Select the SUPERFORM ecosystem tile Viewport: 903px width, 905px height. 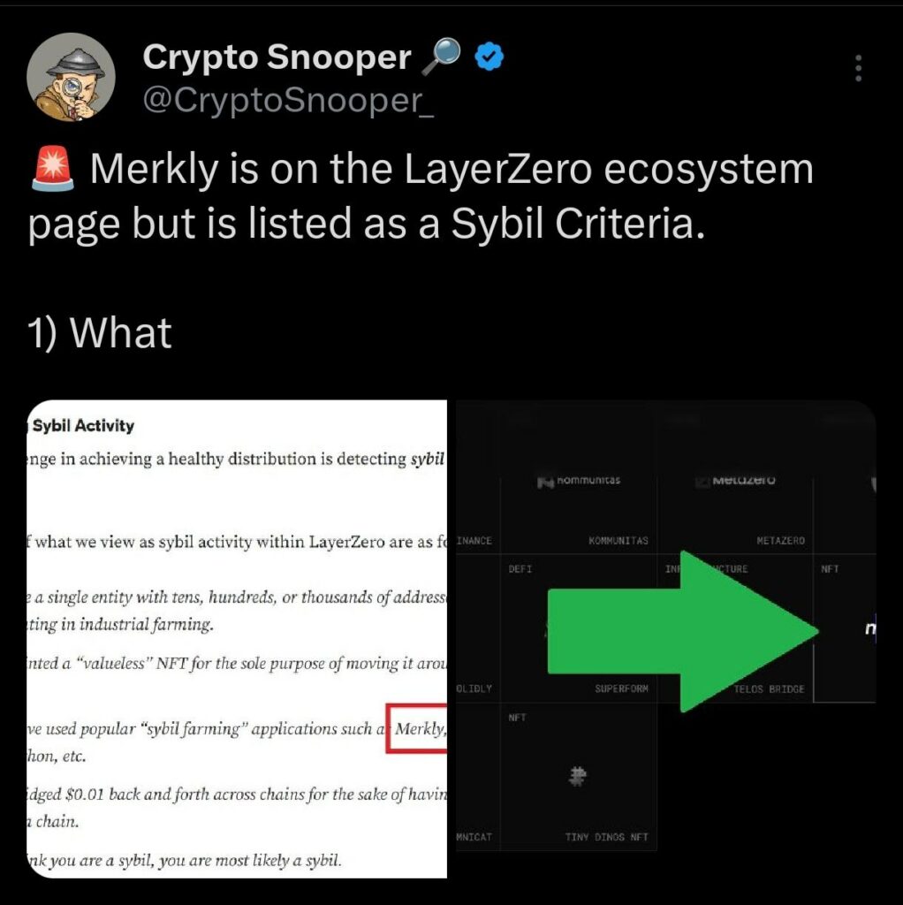(579, 628)
